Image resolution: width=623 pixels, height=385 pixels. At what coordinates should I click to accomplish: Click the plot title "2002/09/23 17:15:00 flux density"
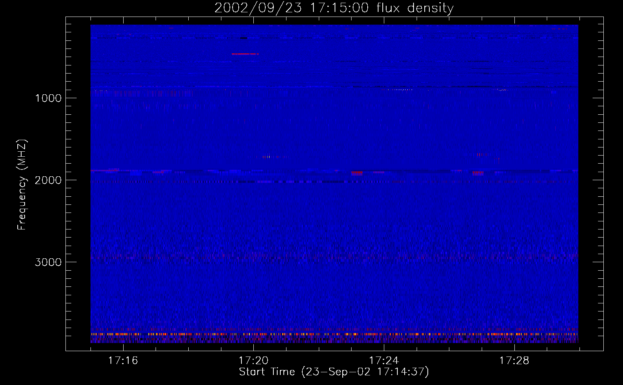tap(334, 8)
